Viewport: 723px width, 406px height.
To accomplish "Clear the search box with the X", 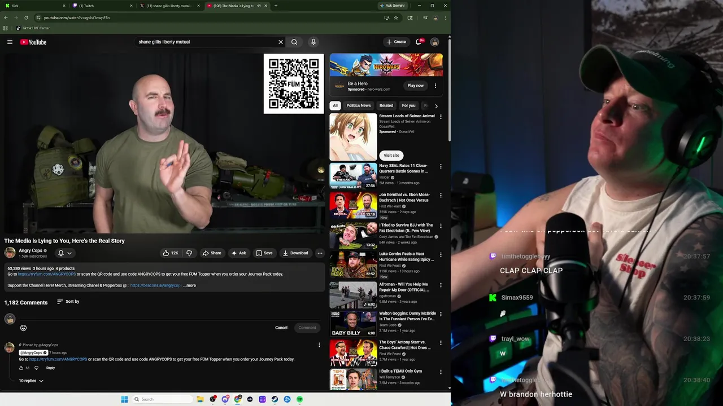I will click(281, 42).
